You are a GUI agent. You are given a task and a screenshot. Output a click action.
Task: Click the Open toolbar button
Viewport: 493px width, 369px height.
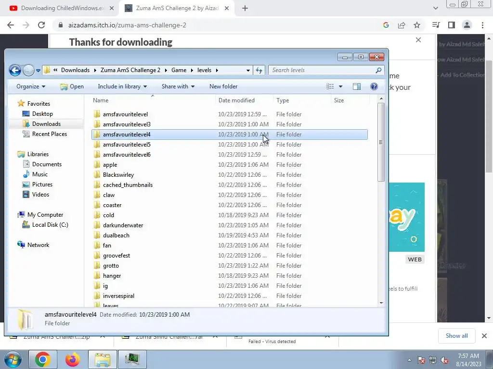[72, 86]
